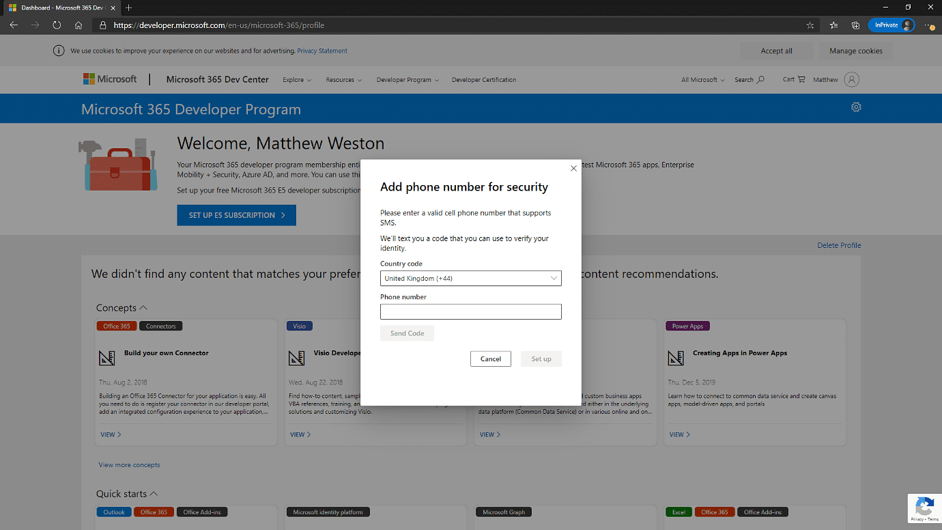
Task: Click SET UP E5 SUBSCRIPTION button
Action: pos(236,215)
